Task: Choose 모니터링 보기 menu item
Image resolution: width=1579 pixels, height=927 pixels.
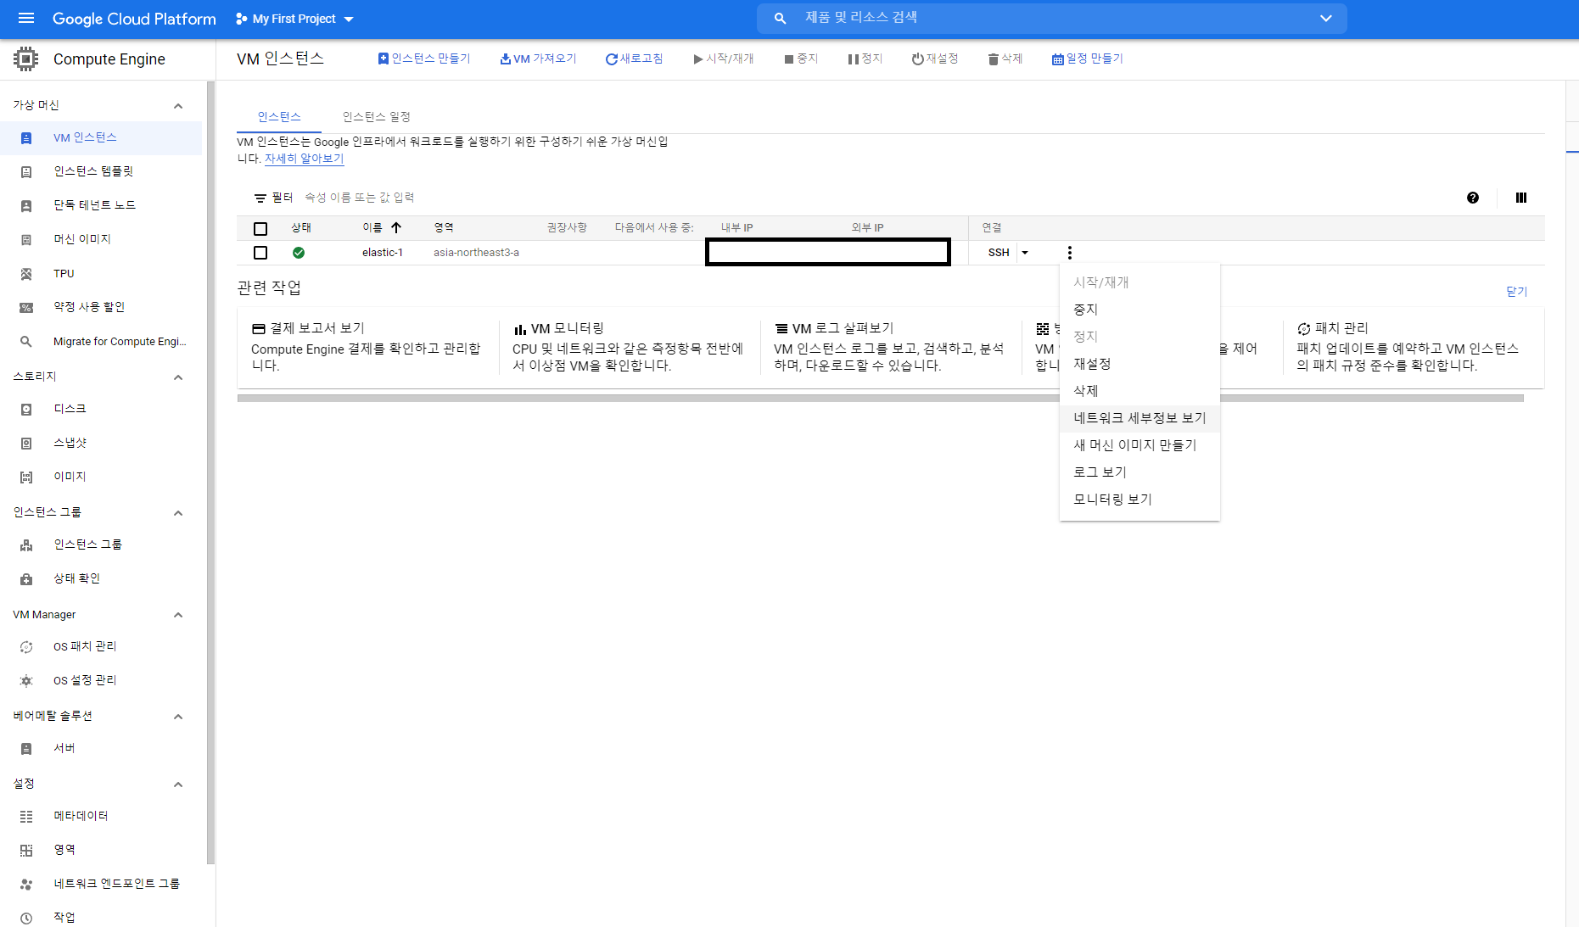Action: pyautogui.click(x=1139, y=500)
